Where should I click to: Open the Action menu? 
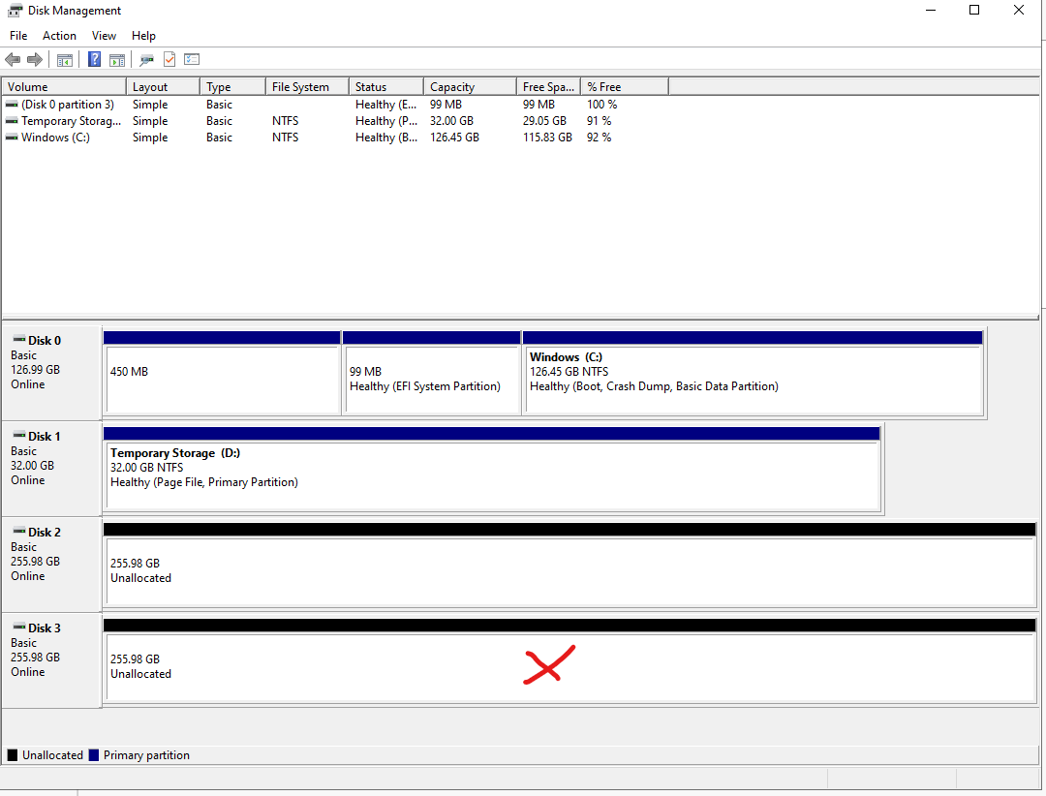point(59,35)
